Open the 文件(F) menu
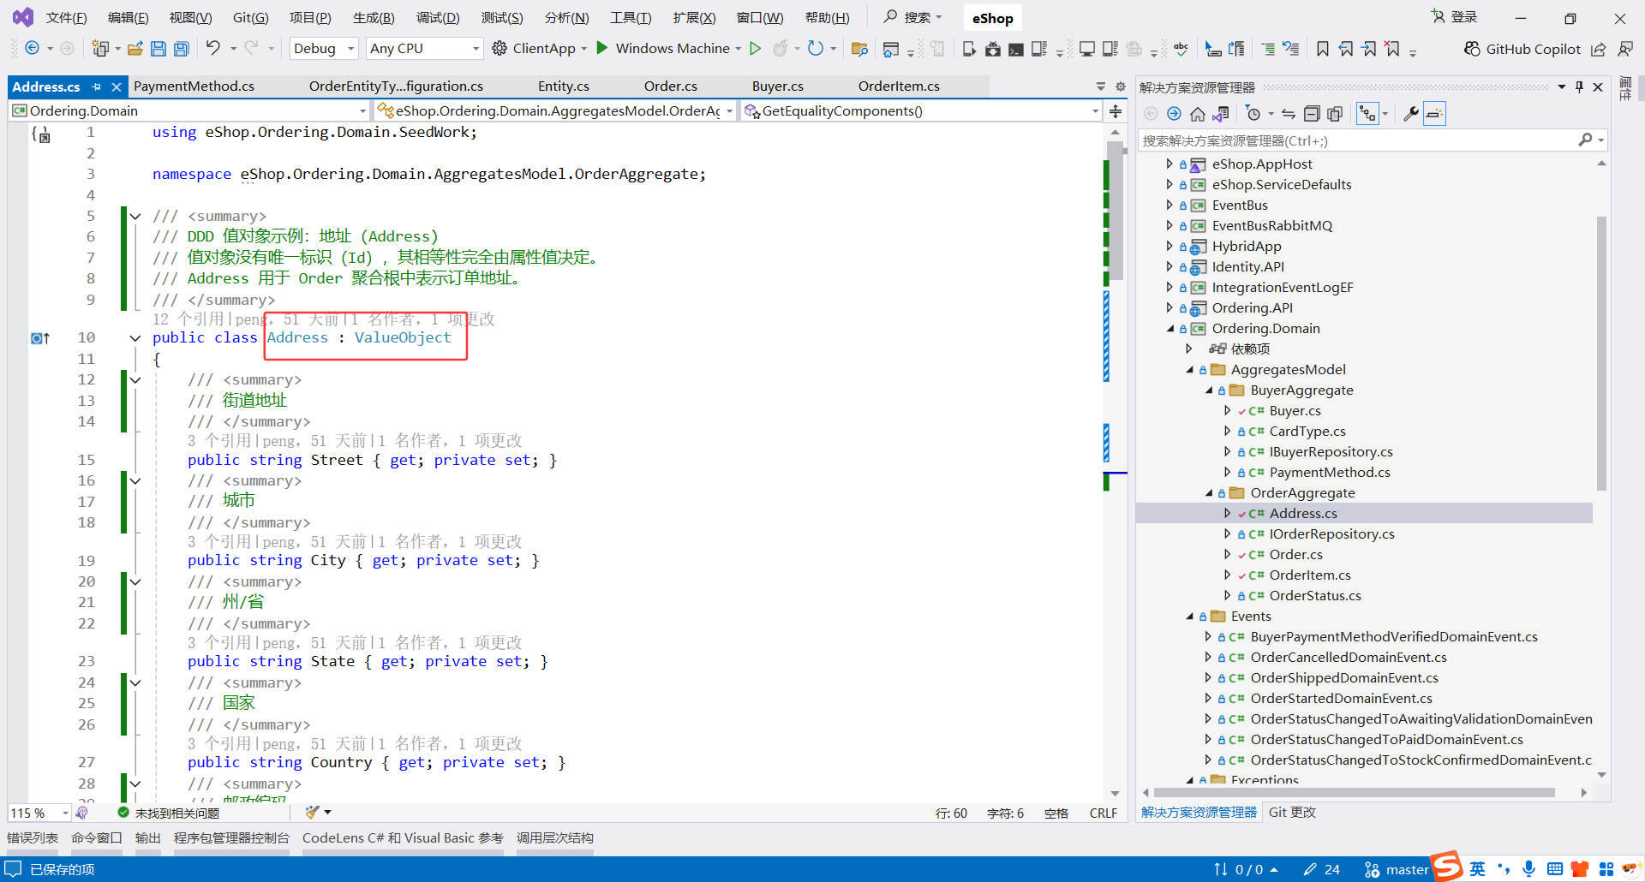The width and height of the screenshot is (1645, 882). click(66, 18)
